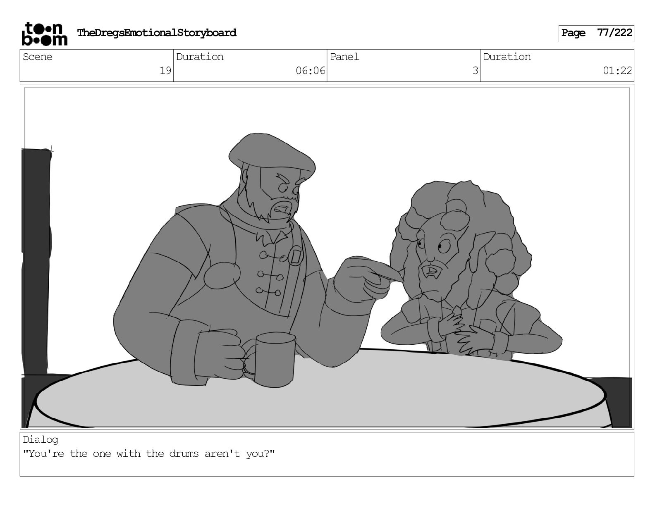The image size is (655, 506).
Task: Click the Duration label beside Scene
Action: point(200,57)
